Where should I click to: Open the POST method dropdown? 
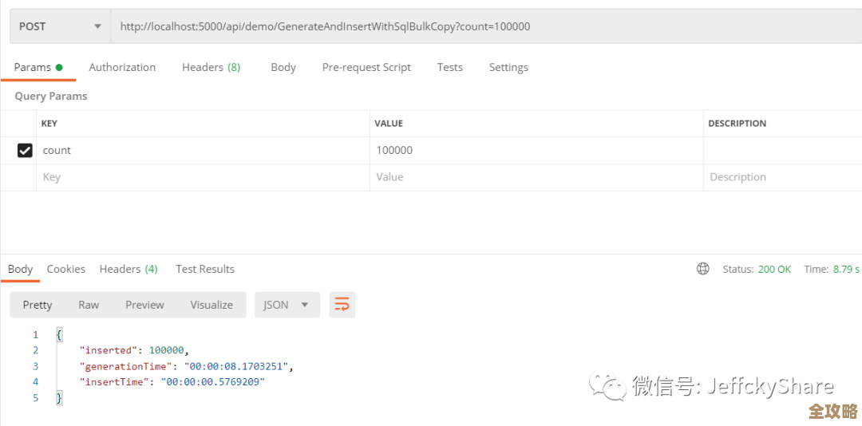coord(60,26)
